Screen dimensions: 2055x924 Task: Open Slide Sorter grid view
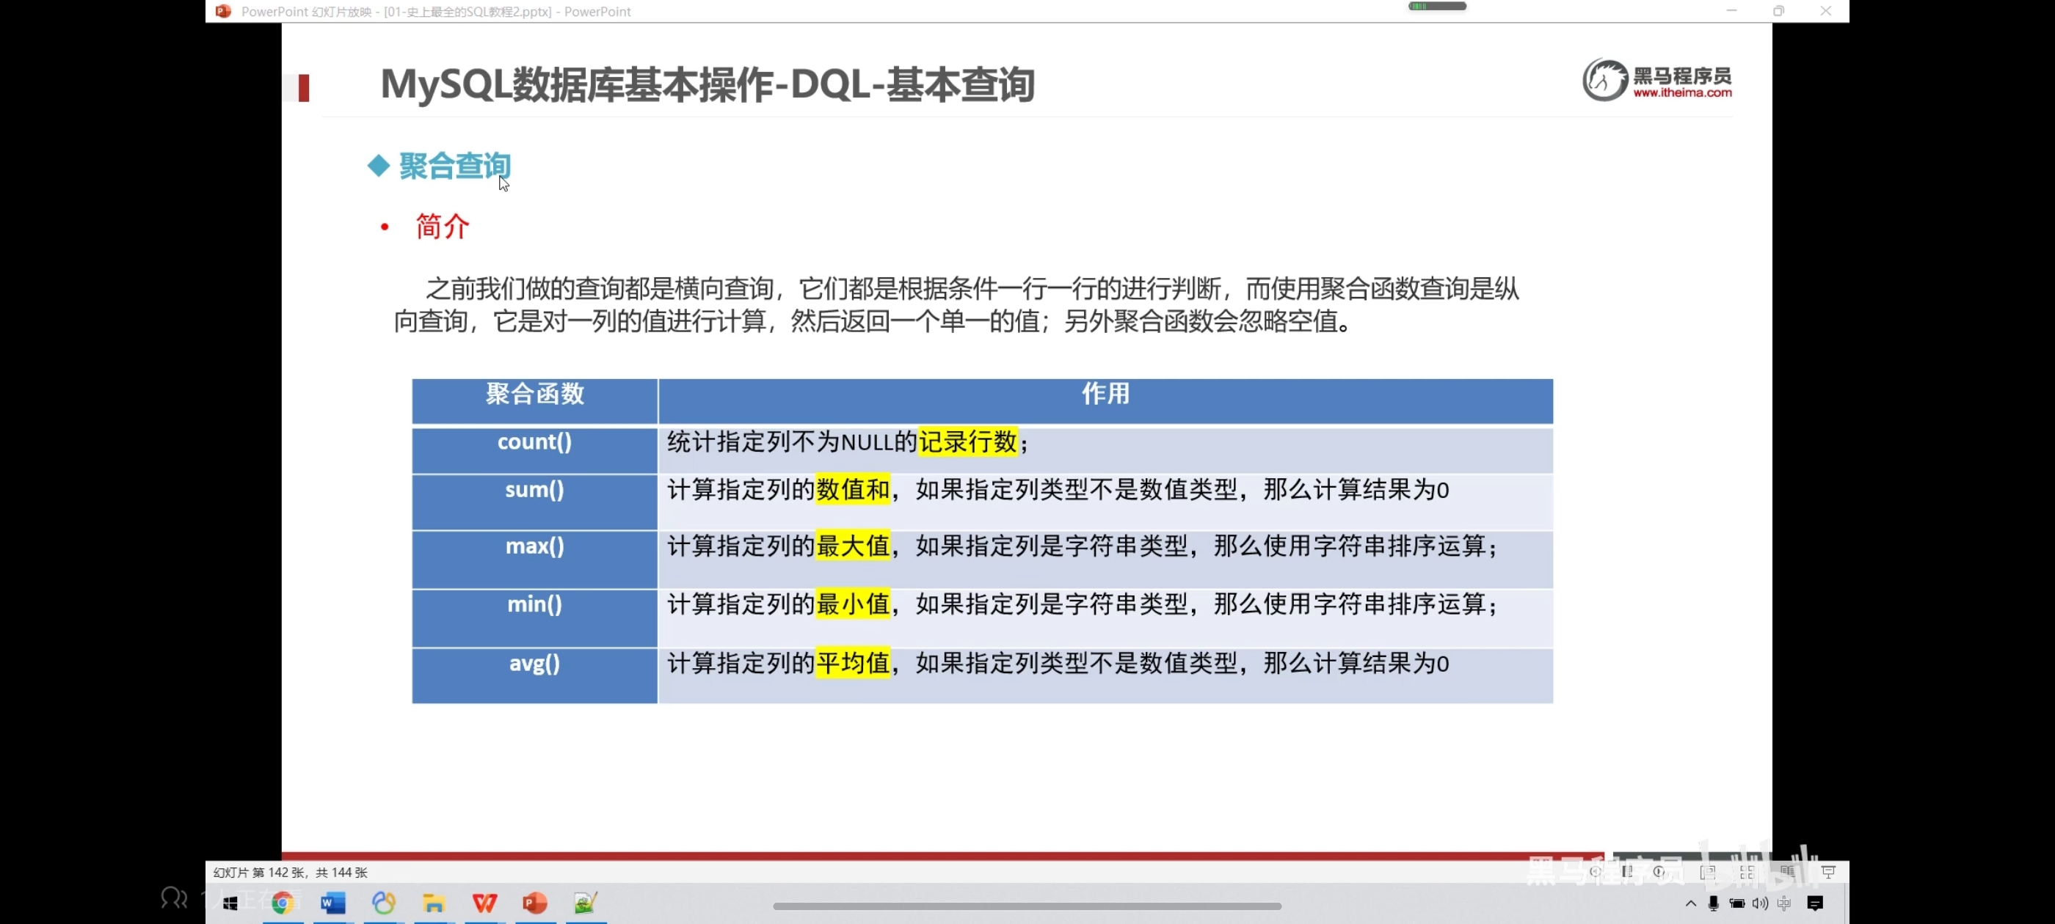(x=1747, y=872)
